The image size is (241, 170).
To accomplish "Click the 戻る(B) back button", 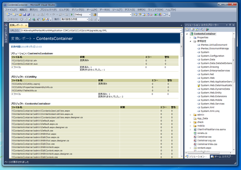I will click(12, 19).
